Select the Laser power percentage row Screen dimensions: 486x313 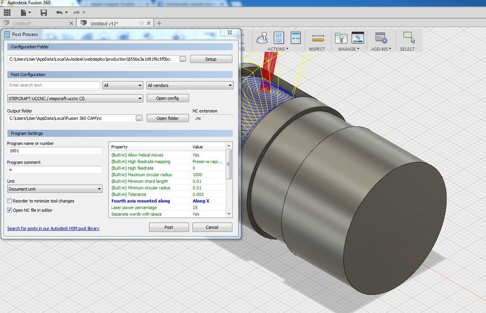(x=168, y=208)
